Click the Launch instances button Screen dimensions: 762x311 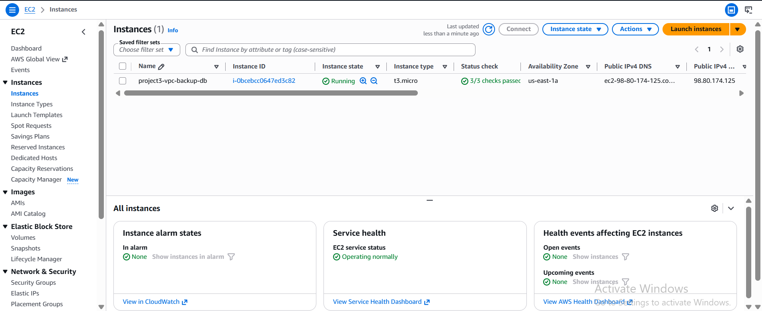[696, 29]
